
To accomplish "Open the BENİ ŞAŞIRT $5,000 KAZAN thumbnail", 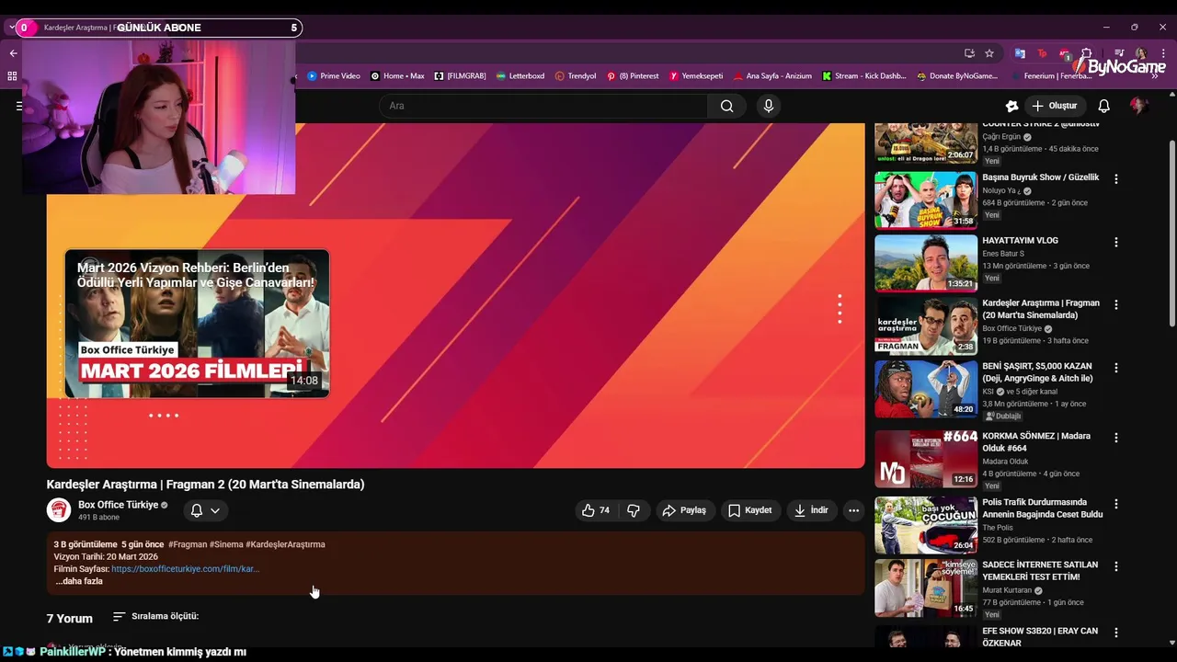I will 925,389.
